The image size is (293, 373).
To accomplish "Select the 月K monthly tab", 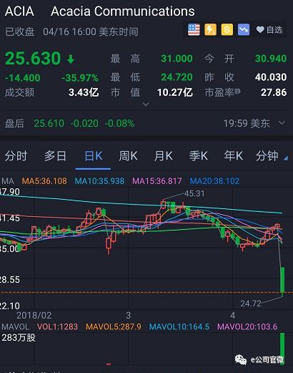I will point(163,156).
